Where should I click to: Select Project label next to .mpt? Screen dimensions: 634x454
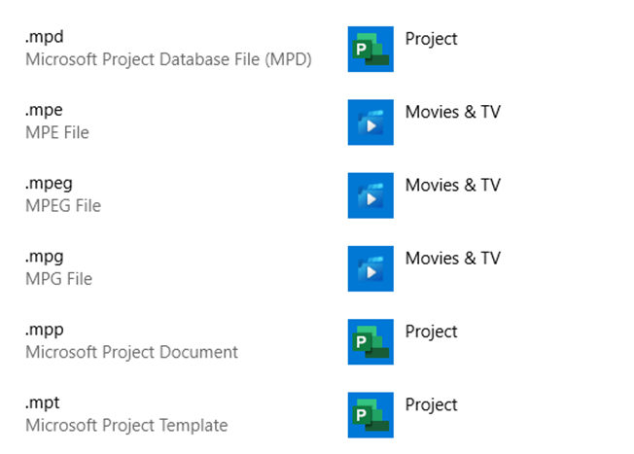431,405
